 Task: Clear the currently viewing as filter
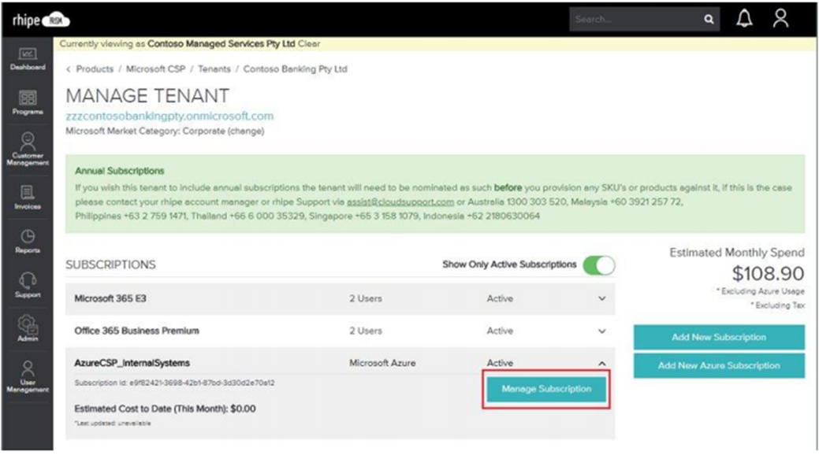click(309, 44)
